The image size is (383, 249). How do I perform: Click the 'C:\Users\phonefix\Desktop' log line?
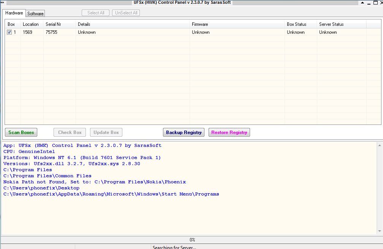pyautogui.click(x=41, y=188)
